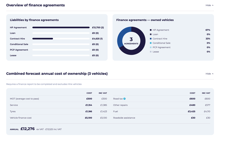Click the Tyres cost £1,186 value
The height and width of the screenshot is (144, 225).
(89, 111)
